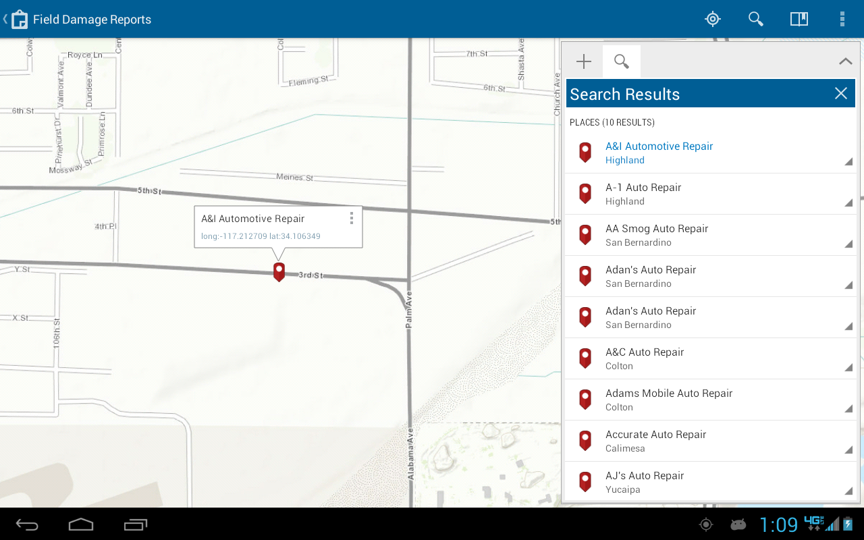Image resolution: width=864 pixels, height=540 pixels.
Task: Tap the pin icon beside Adams Mobile Auto Repair
Action: pyautogui.click(x=585, y=400)
